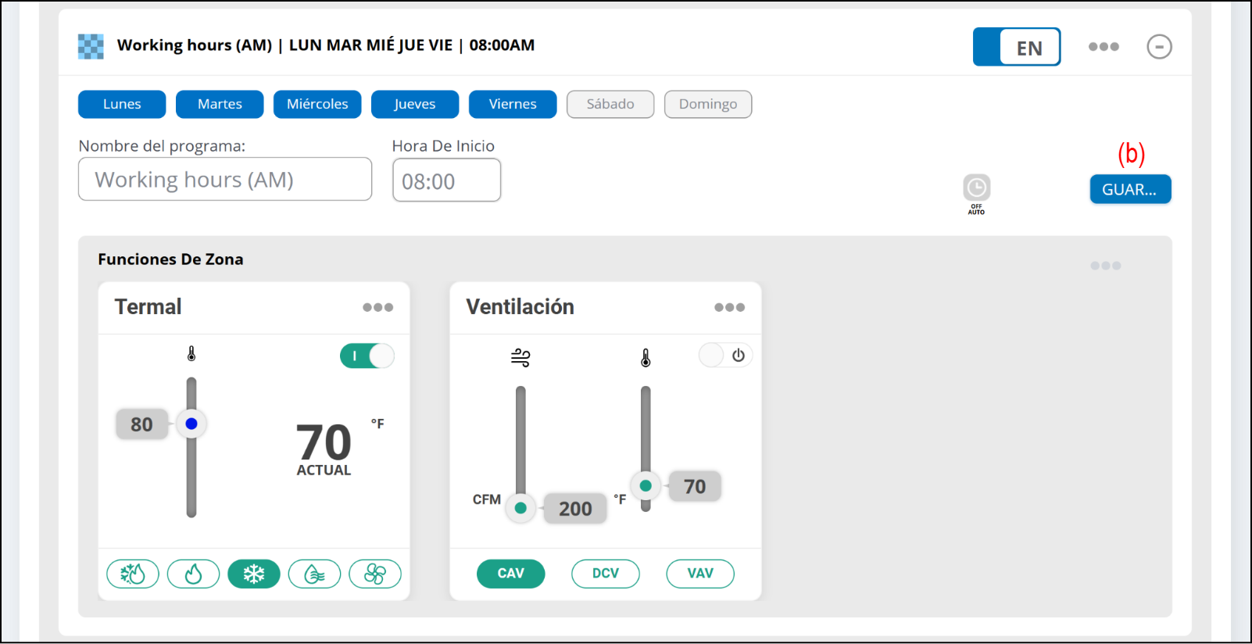
Task: Open the Ventilación card three-dot menu
Action: point(729,307)
